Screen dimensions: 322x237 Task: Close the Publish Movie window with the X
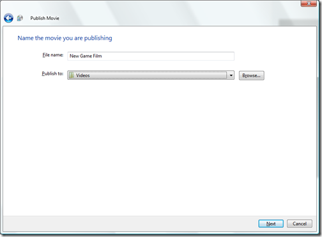pos(309,3)
